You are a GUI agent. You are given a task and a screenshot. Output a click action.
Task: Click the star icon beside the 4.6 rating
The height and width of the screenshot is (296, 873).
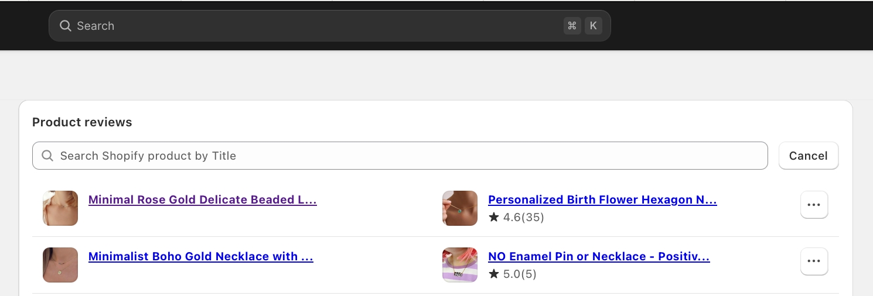pyautogui.click(x=494, y=218)
